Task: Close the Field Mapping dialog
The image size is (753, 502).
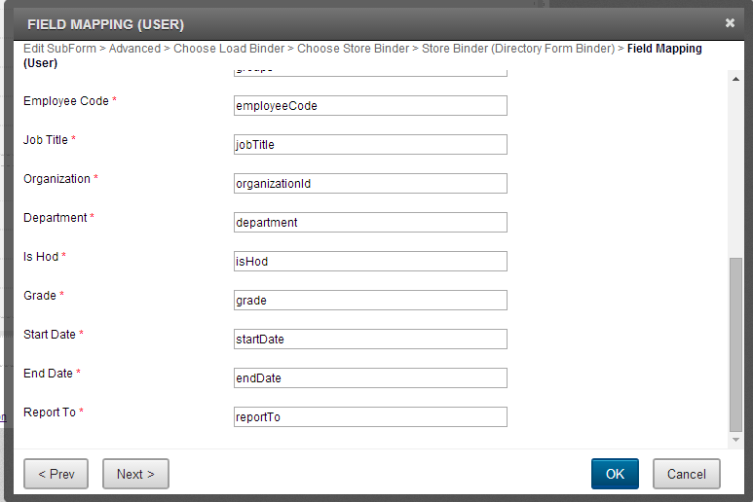Action: (730, 22)
